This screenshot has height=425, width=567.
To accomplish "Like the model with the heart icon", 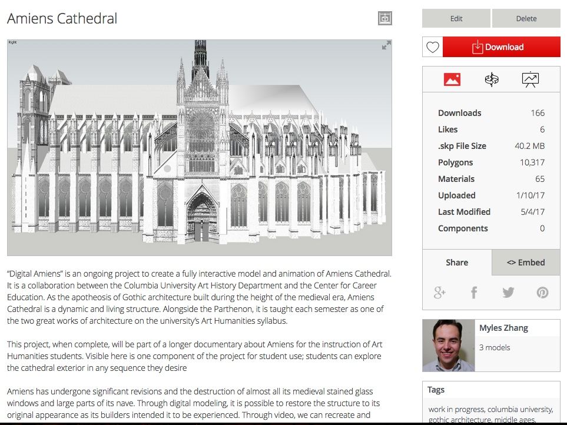I will pos(433,48).
